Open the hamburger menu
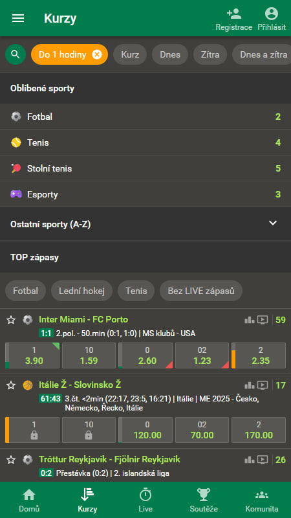291x518 pixels. 18,19
